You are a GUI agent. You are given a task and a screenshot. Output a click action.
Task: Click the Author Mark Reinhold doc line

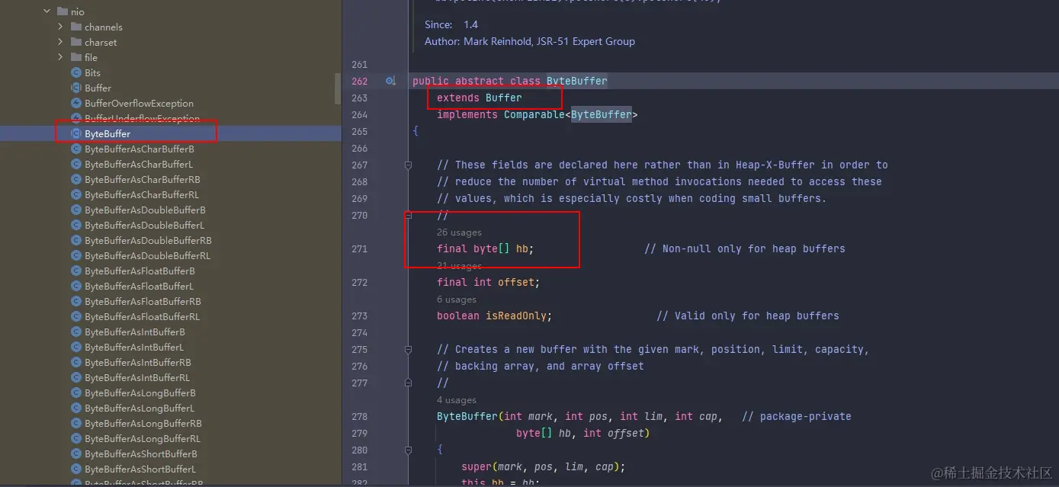pos(530,41)
